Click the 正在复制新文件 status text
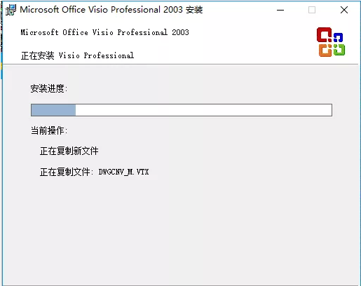This screenshot has width=361, height=286. (69, 151)
